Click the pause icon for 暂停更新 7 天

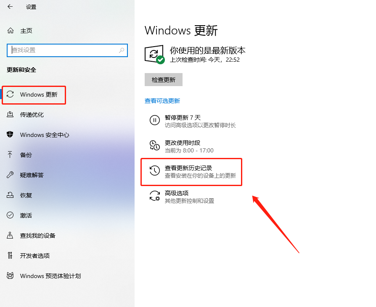tap(155, 120)
